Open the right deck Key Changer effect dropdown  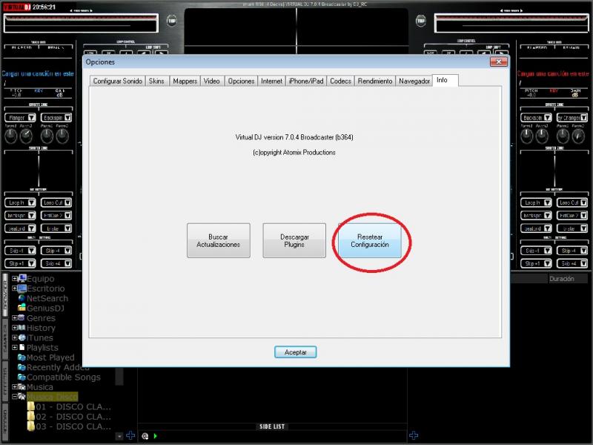pos(583,118)
